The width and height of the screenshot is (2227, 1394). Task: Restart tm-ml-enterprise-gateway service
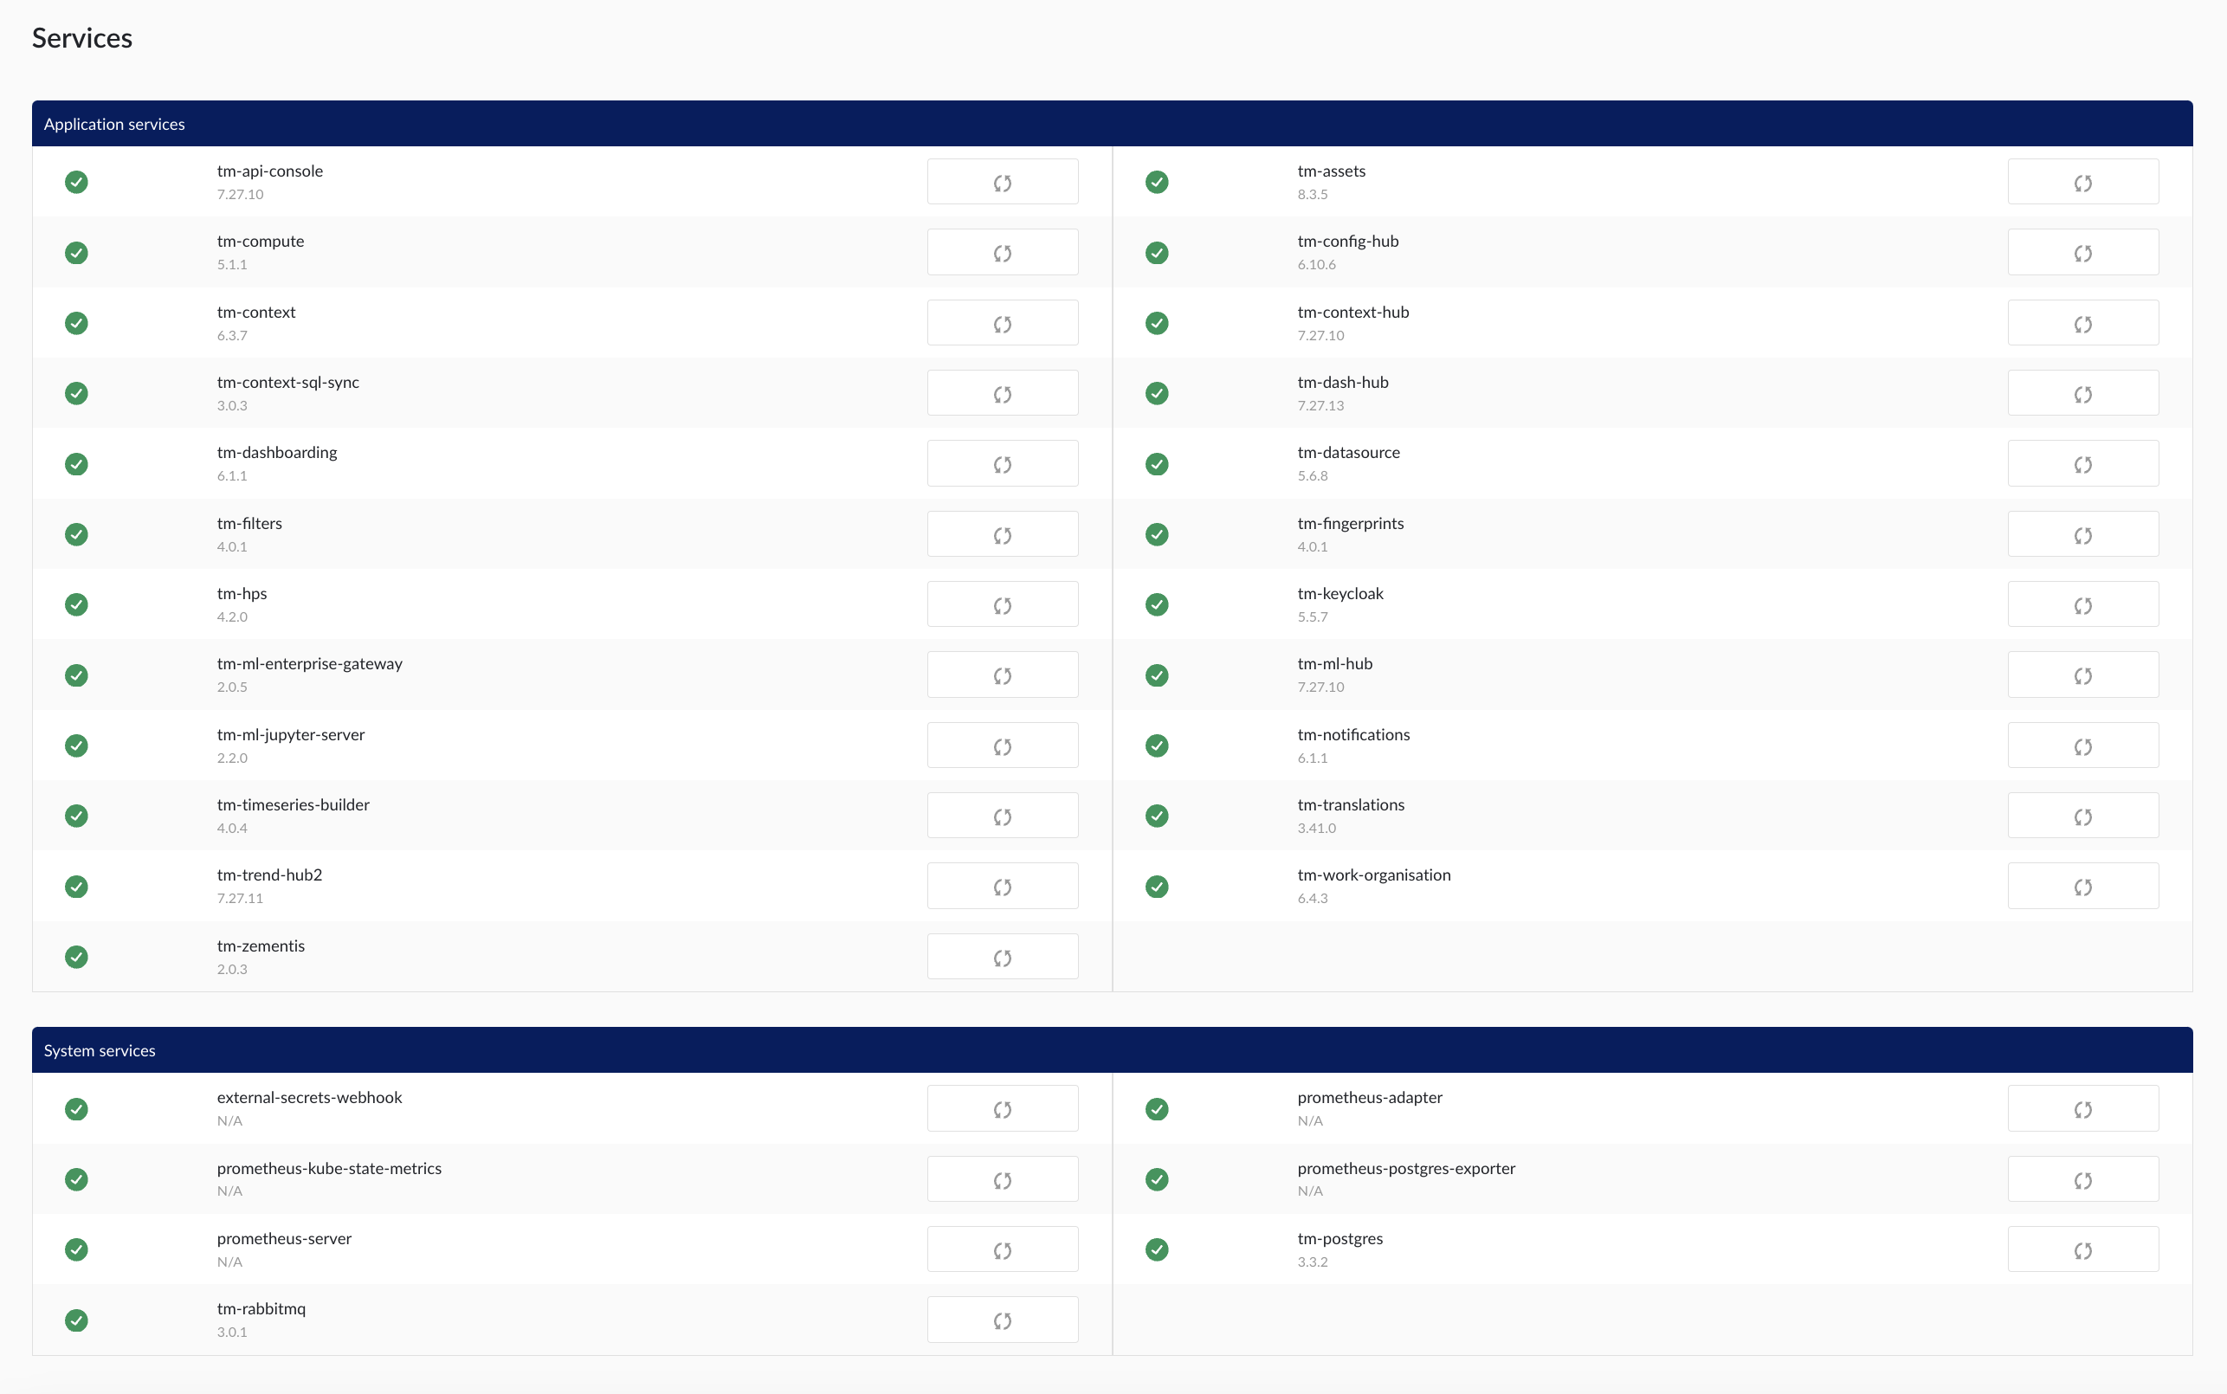click(x=1002, y=674)
